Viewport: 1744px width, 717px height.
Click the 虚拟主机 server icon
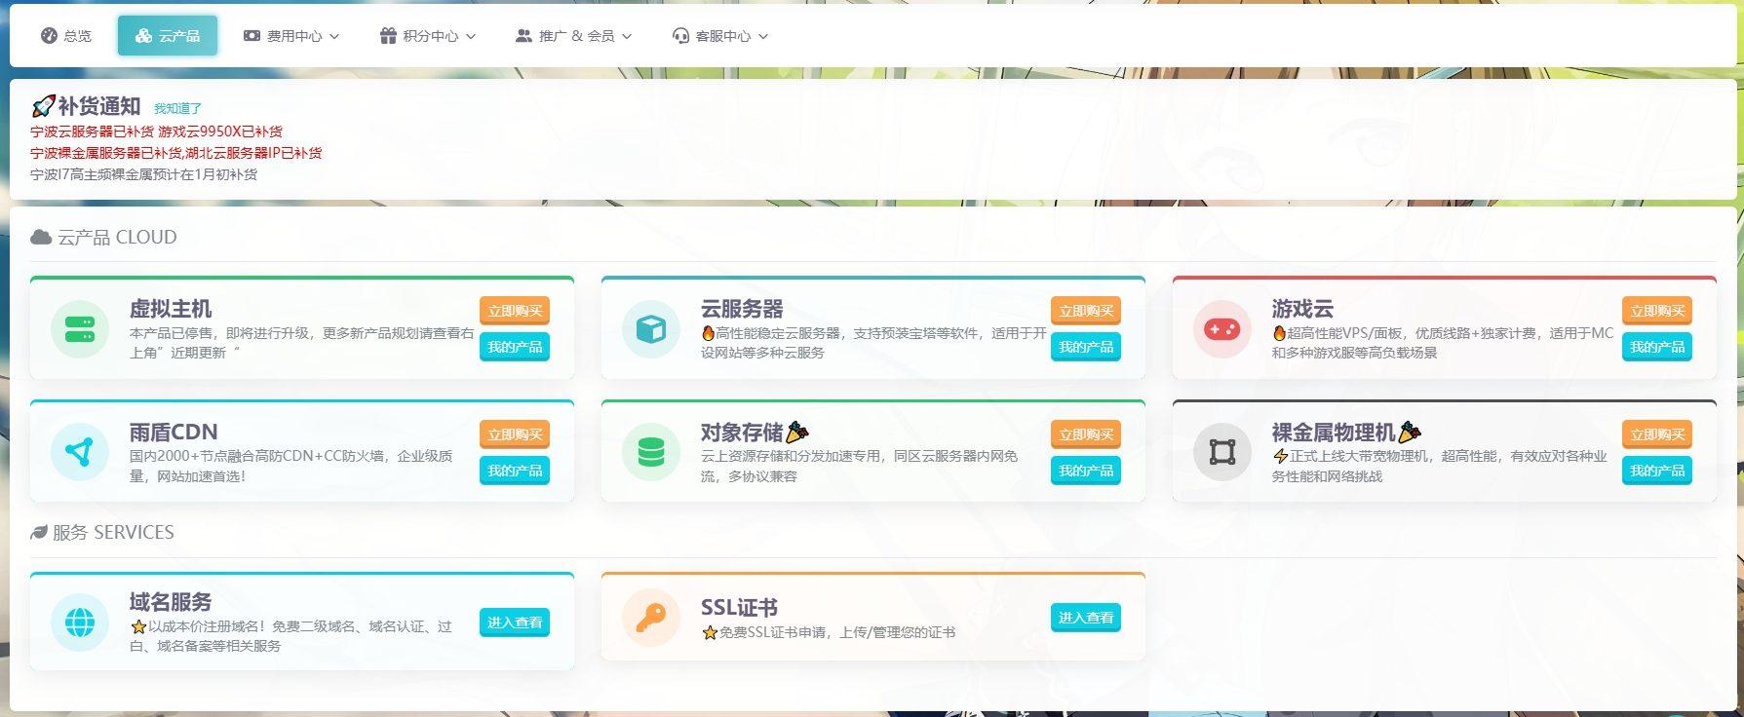80,329
